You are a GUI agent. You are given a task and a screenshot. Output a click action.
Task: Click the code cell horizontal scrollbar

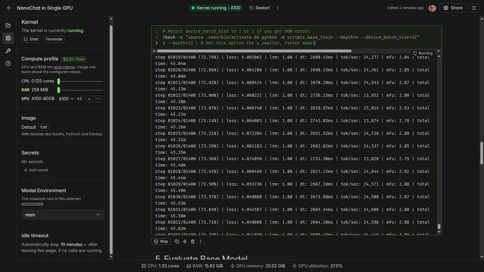coord(254,51)
